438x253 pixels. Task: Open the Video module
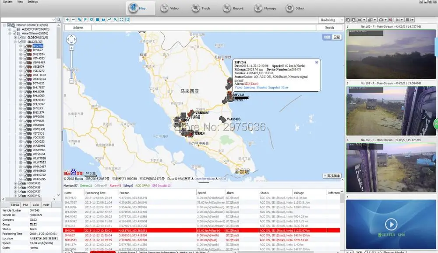(169, 8)
